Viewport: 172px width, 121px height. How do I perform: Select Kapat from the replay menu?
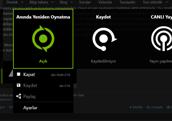click(29, 74)
